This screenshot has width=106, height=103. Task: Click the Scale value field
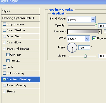(x=102, y=56)
